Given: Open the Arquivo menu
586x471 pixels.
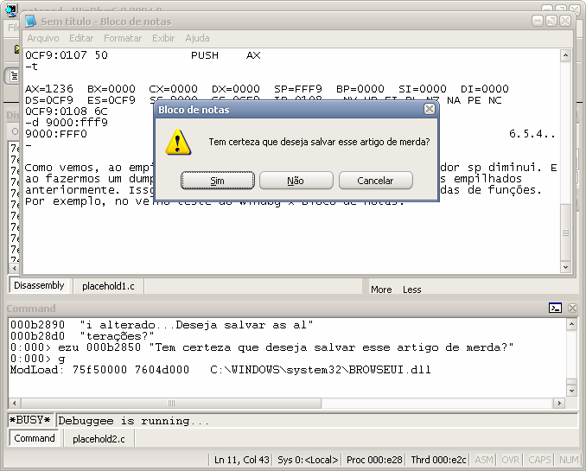Looking at the screenshot, I should pos(43,38).
